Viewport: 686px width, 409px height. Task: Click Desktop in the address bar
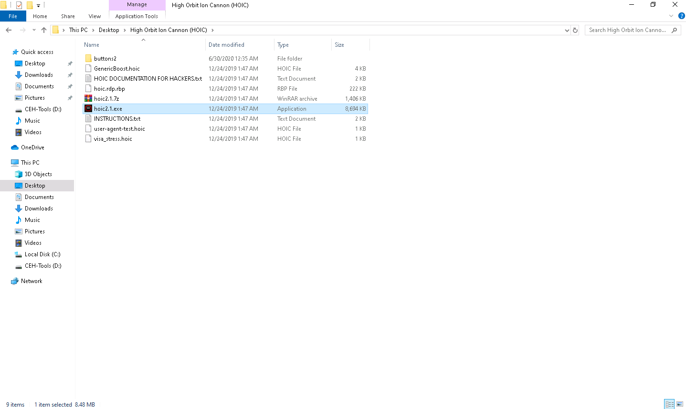point(109,30)
